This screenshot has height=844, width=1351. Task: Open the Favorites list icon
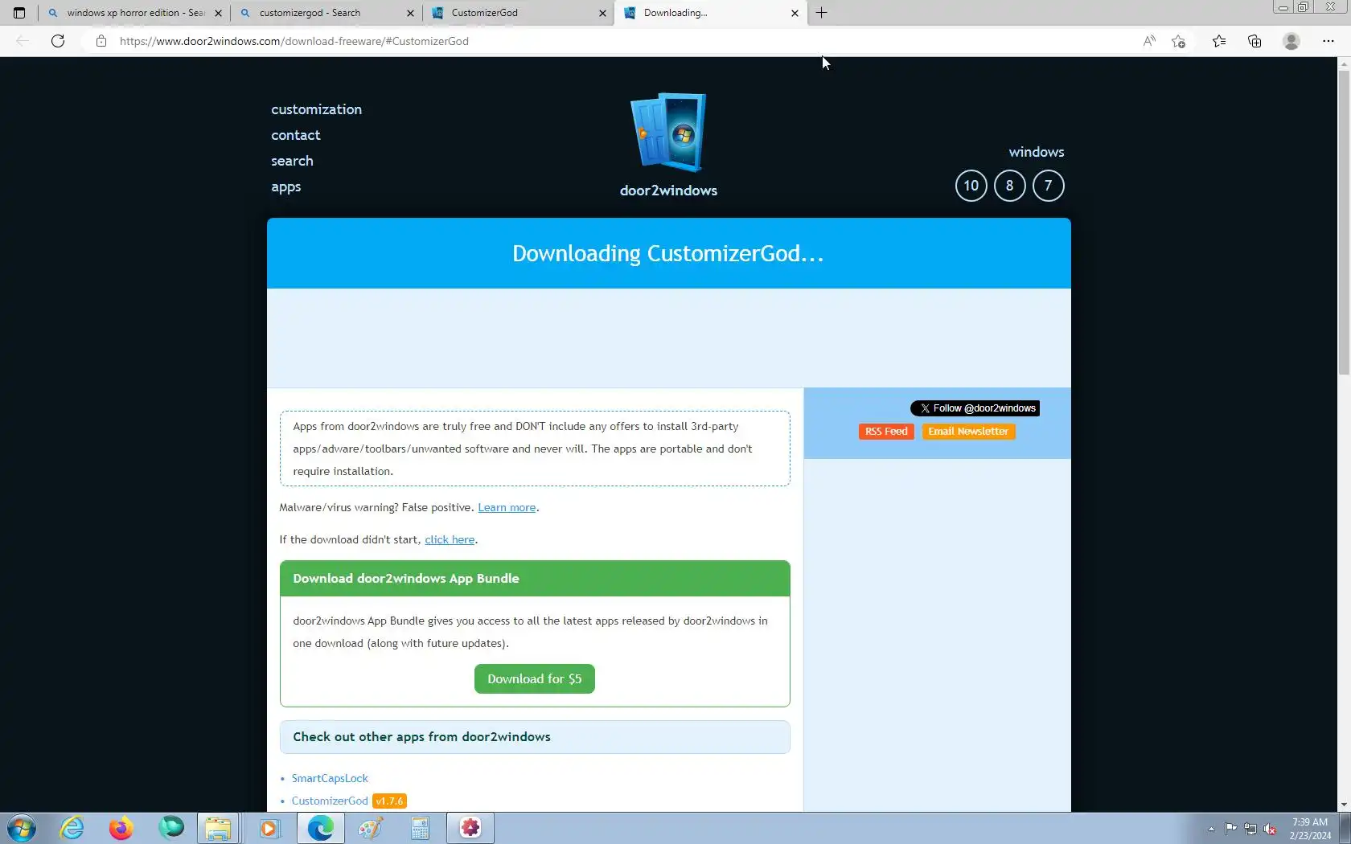pyautogui.click(x=1219, y=41)
